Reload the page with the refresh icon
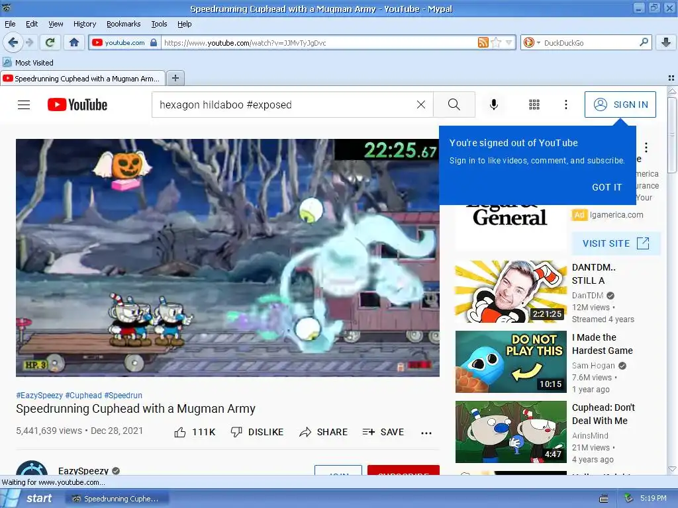The width and height of the screenshot is (678, 508). [x=50, y=42]
